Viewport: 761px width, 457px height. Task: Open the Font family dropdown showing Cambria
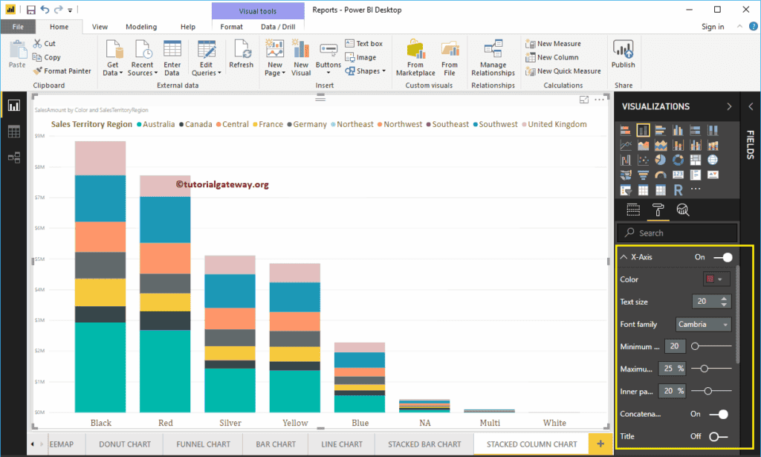tap(703, 324)
